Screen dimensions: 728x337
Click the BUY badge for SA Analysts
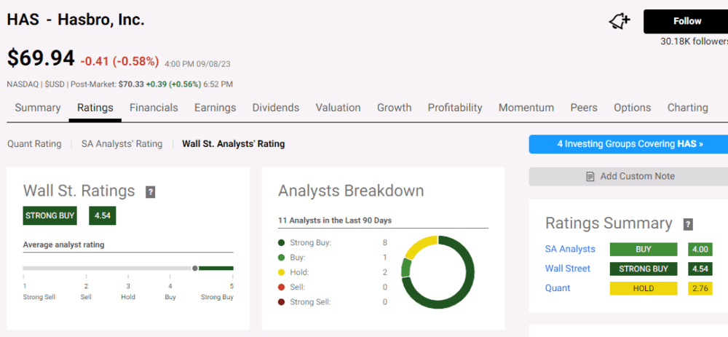[644, 249]
